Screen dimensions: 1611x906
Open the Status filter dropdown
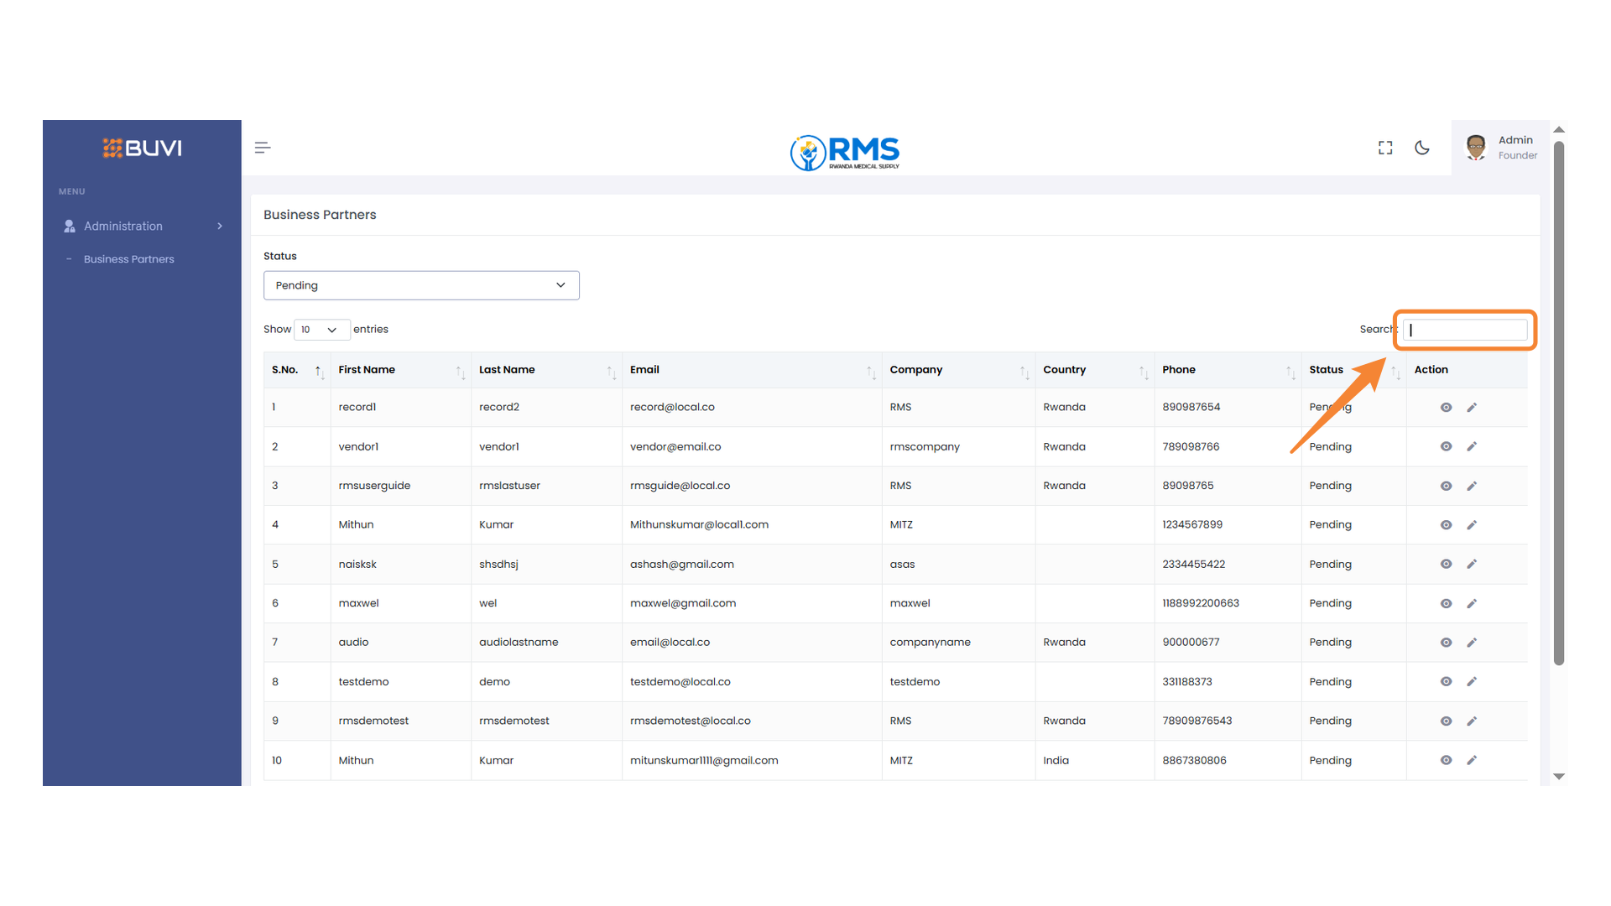[x=421, y=285]
